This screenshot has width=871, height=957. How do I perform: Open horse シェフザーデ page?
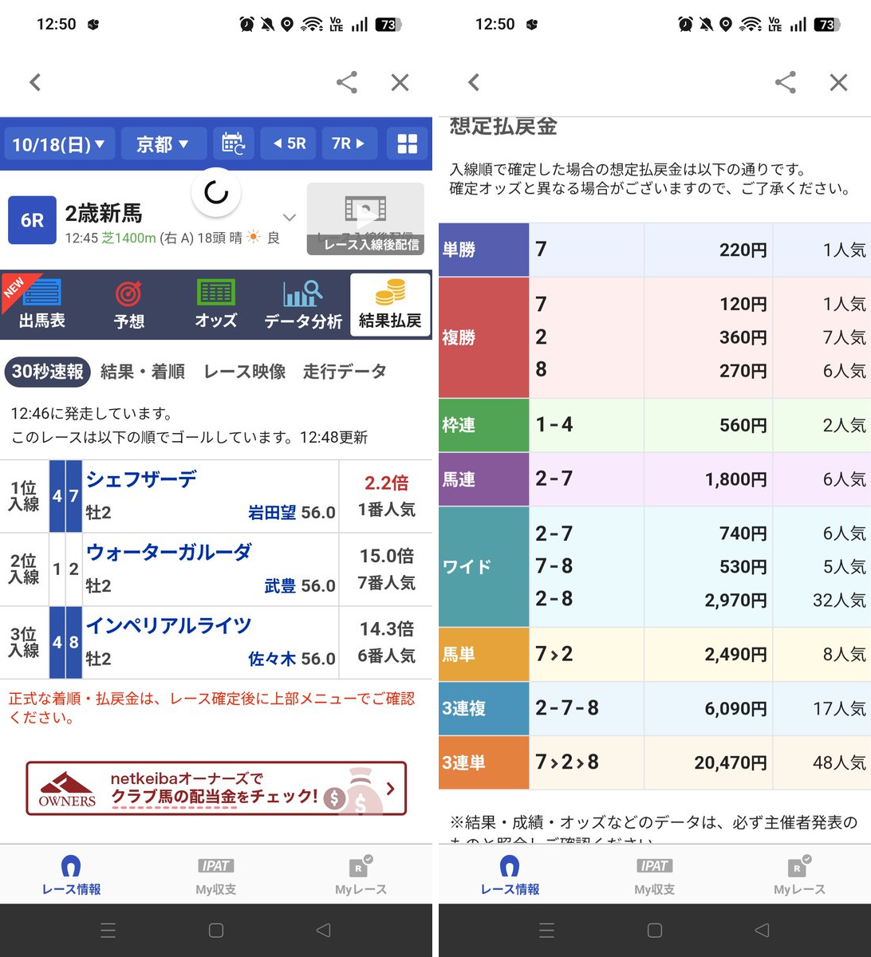click(x=141, y=478)
